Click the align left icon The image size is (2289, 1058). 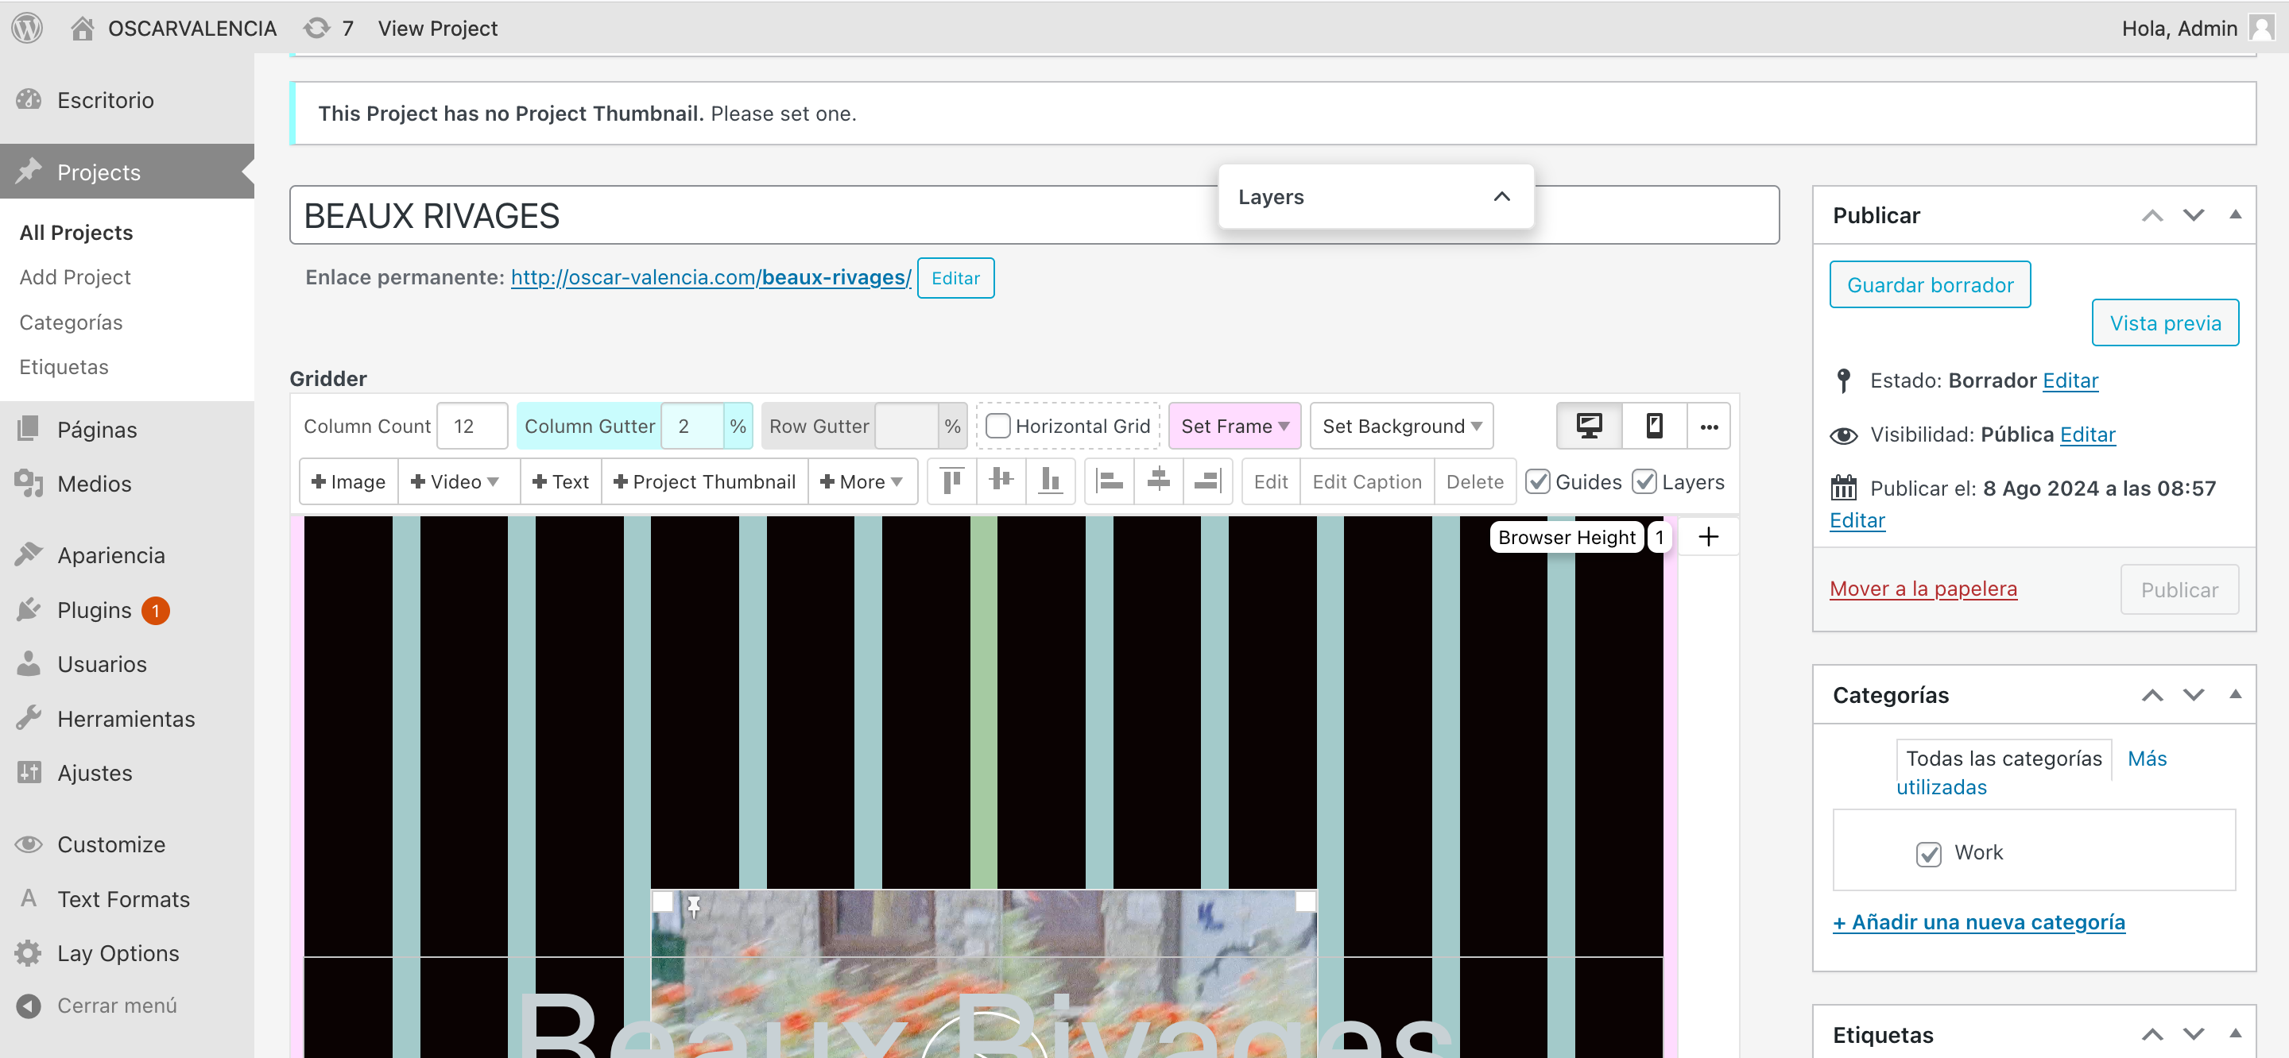tap(1109, 481)
